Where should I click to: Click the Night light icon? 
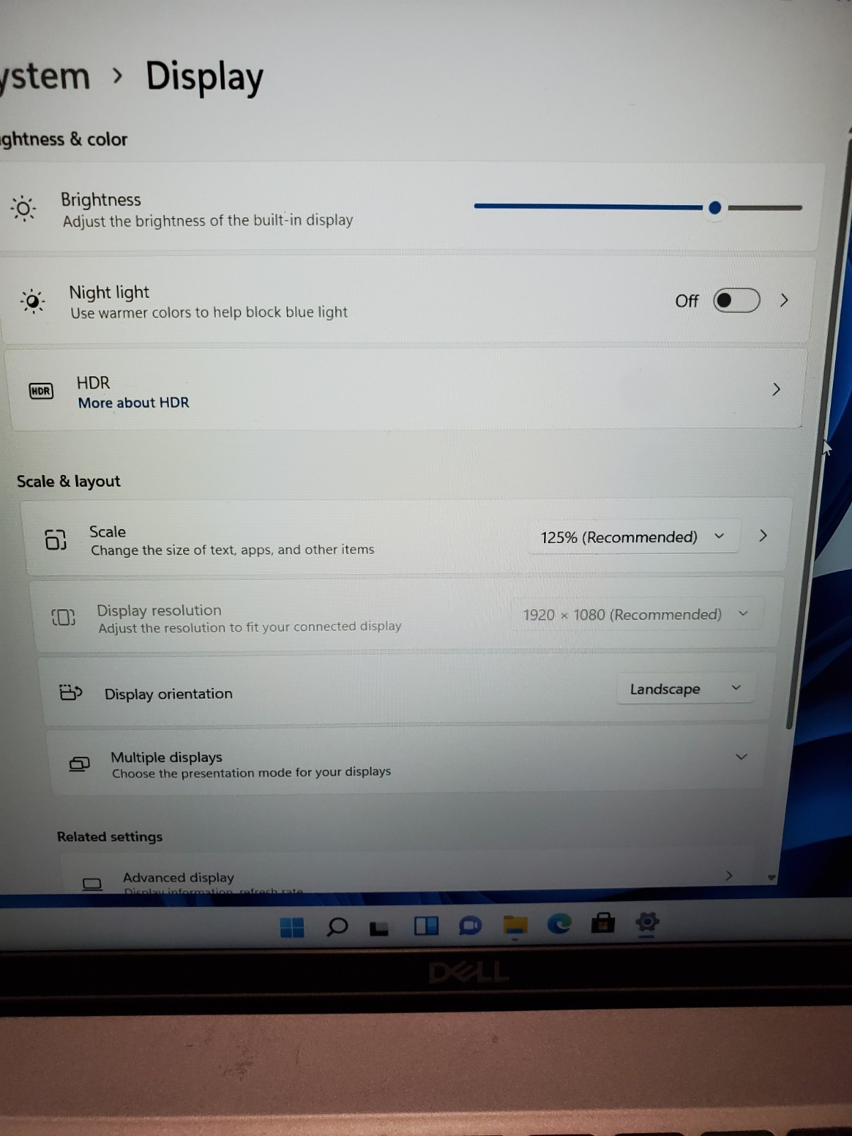pos(33,302)
